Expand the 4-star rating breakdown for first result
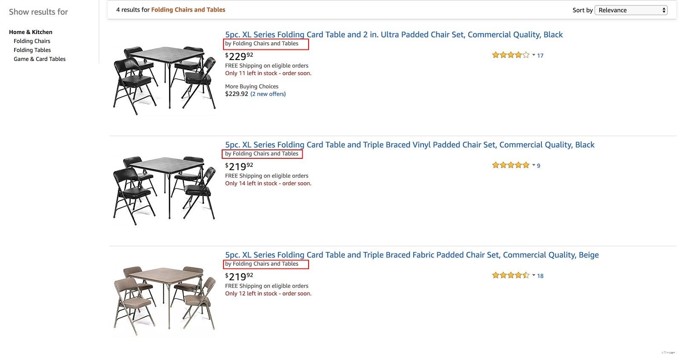681x355 pixels. tap(533, 55)
